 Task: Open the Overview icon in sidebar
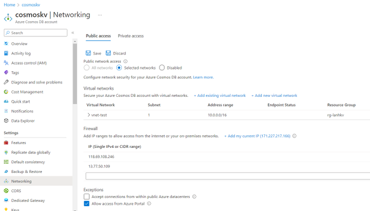click(6, 44)
